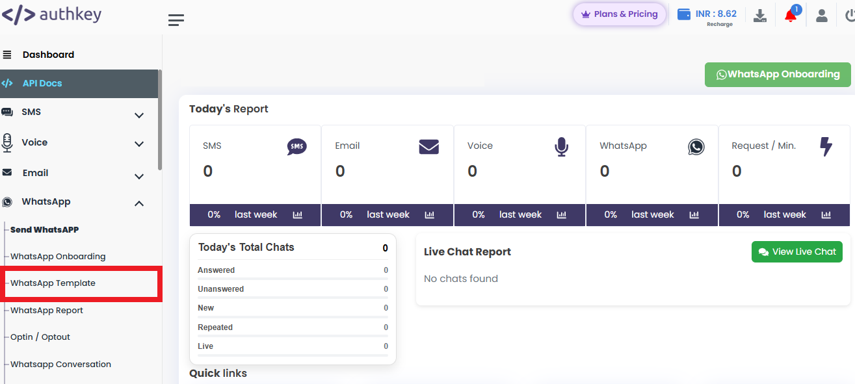Click the View Live Chat button

tap(796, 252)
